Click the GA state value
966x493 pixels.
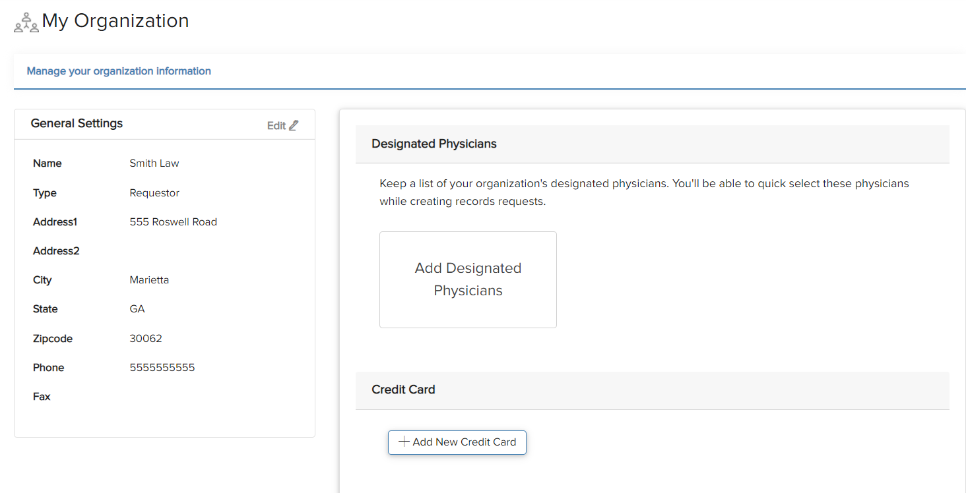tap(137, 309)
